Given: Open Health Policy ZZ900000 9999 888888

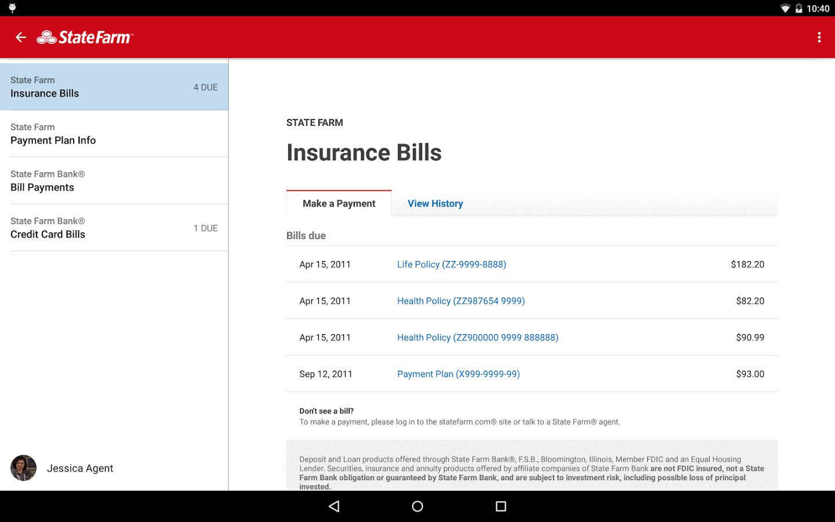Looking at the screenshot, I should [x=477, y=337].
